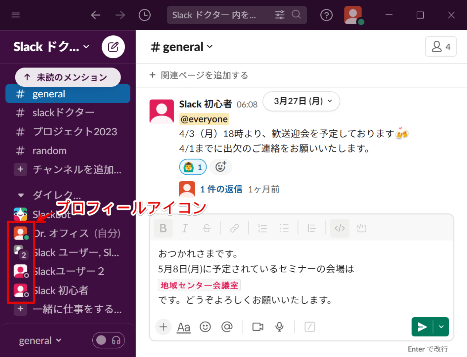Click in the message composer text
This screenshot has width=467, height=357.
tap(301, 277)
